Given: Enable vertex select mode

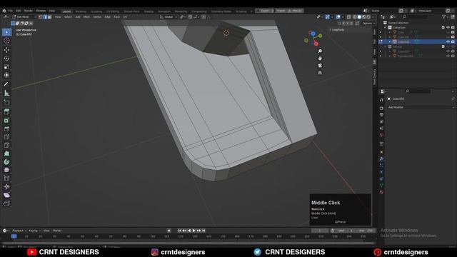Looking at the screenshot, I should click(x=41, y=17).
